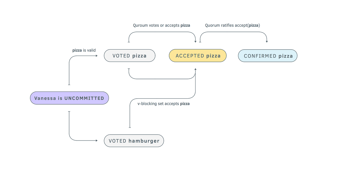This screenshot has height=171, width=343.
Task: Click arrowhead pointing into VOTED hamburger
Action: 97,140
